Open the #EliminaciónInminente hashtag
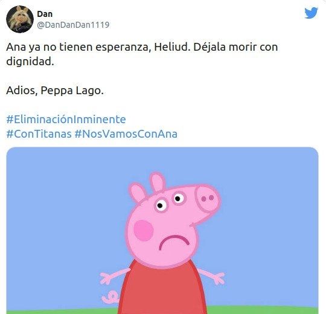The image size is (326, 314). (66, 120)
